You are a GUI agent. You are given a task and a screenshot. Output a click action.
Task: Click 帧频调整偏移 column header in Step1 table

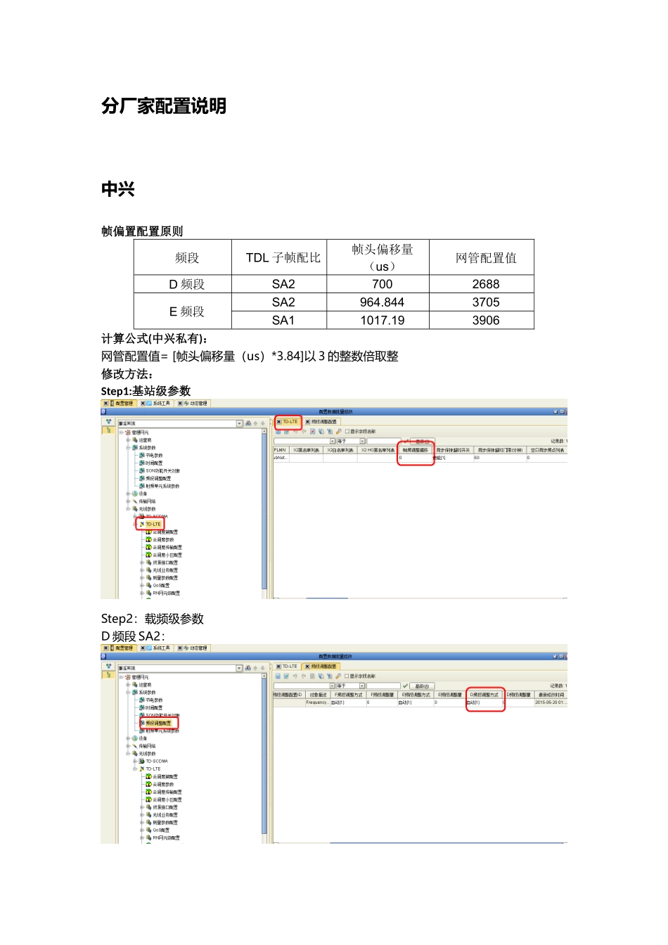tap(416, 450)
